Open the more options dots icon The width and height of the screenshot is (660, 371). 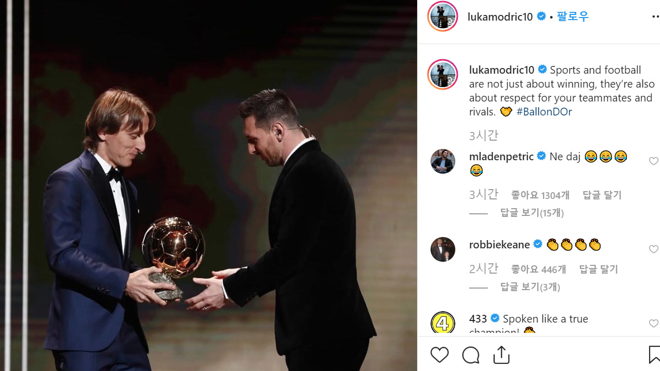coord(655,16)
